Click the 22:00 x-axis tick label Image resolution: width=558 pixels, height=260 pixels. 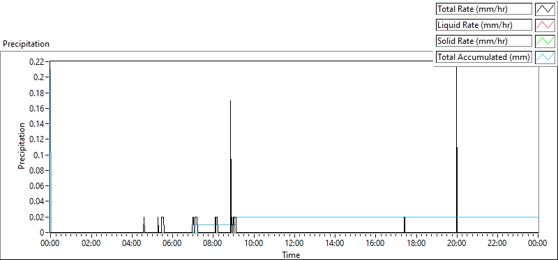pyautogui.click(x=497, y=244)
